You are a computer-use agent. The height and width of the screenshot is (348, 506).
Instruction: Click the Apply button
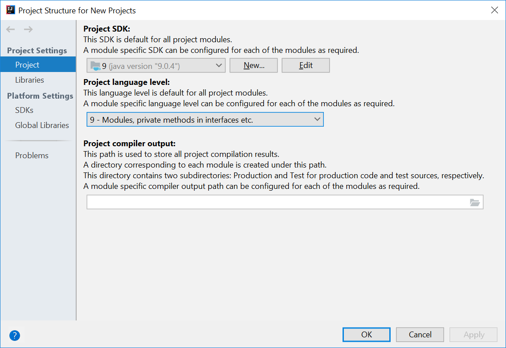click(473, 334)
